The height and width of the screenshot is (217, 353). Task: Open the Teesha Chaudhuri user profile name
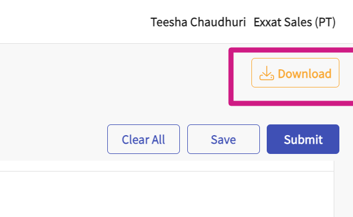pyautogui.click(x=198, y=22)
